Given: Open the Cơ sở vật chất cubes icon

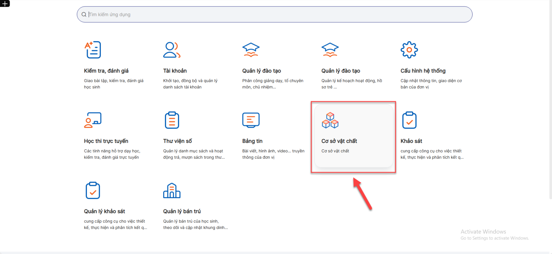Looking at the screenshot, I should click(330, 120).
